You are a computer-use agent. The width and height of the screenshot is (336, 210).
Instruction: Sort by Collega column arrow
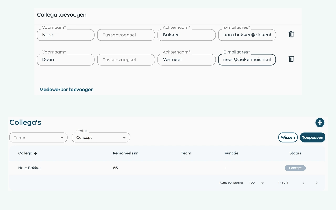35,153
